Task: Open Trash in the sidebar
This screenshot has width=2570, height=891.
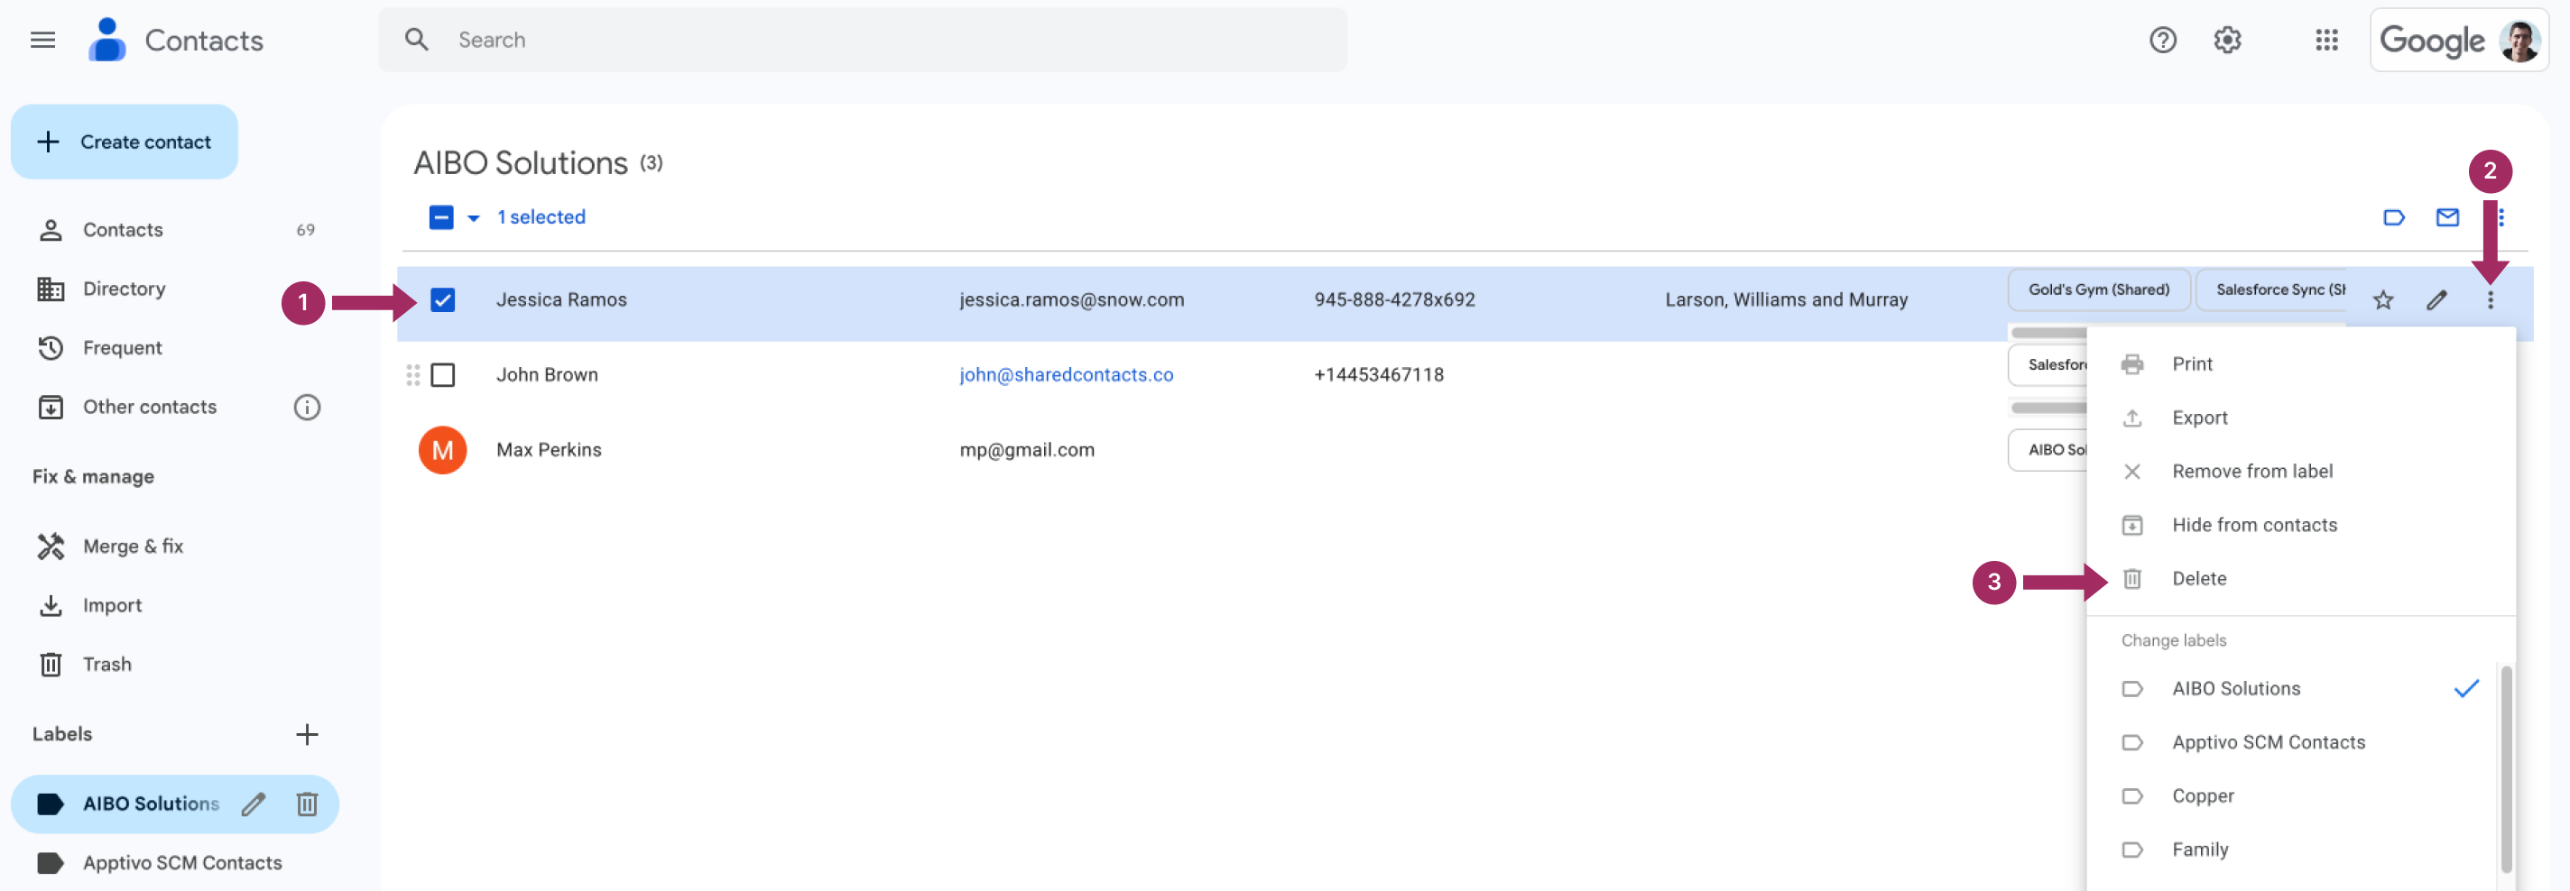Action: pos(176,664)
